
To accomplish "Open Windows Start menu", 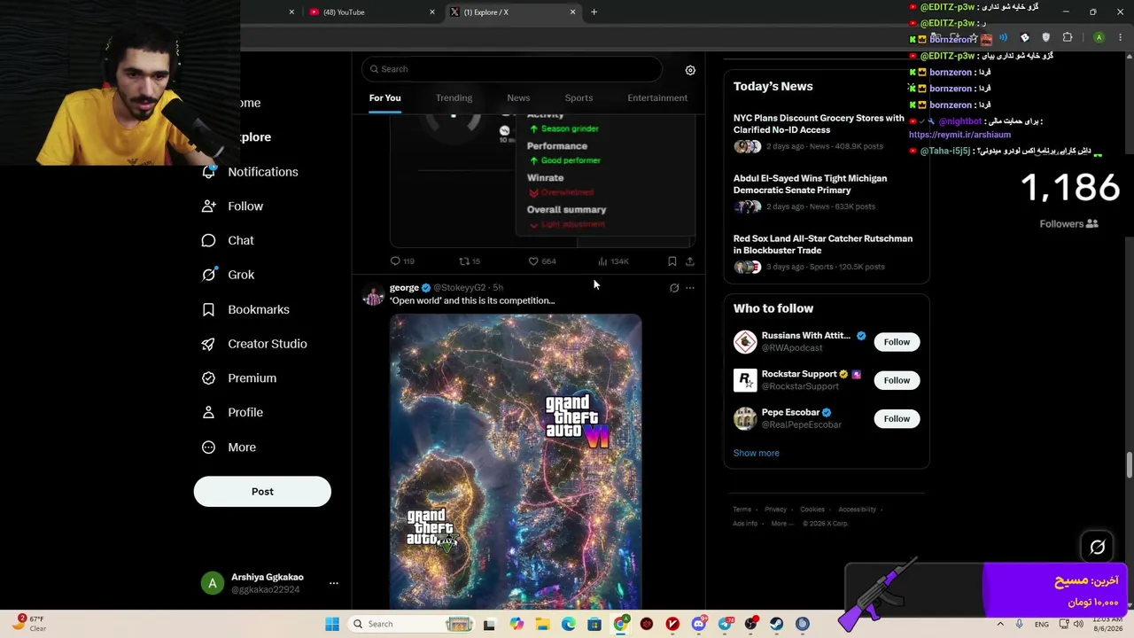I will tap(332, 624).
